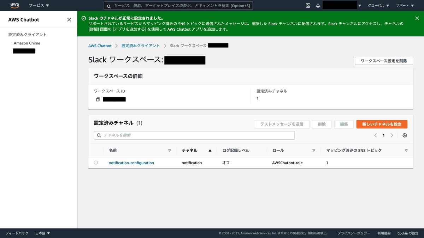The height and width of the screenshot is (238, 424).
Task: Open the notification-configuration link
Action: pyautogui.click(x=131, y=163)
